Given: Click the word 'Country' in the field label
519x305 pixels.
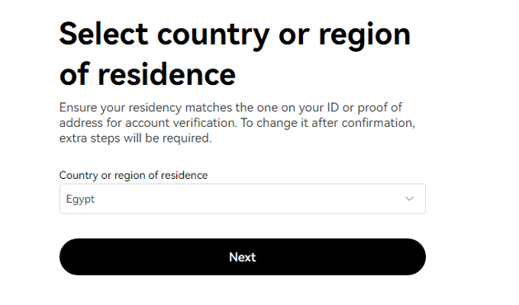Looking at the screenshot, I should point(78,176).
